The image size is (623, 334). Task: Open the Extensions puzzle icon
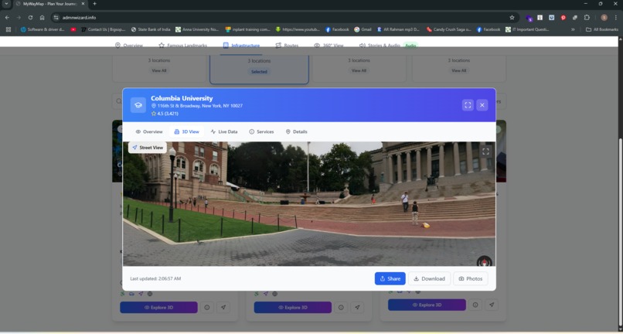[x=587, y=18]
